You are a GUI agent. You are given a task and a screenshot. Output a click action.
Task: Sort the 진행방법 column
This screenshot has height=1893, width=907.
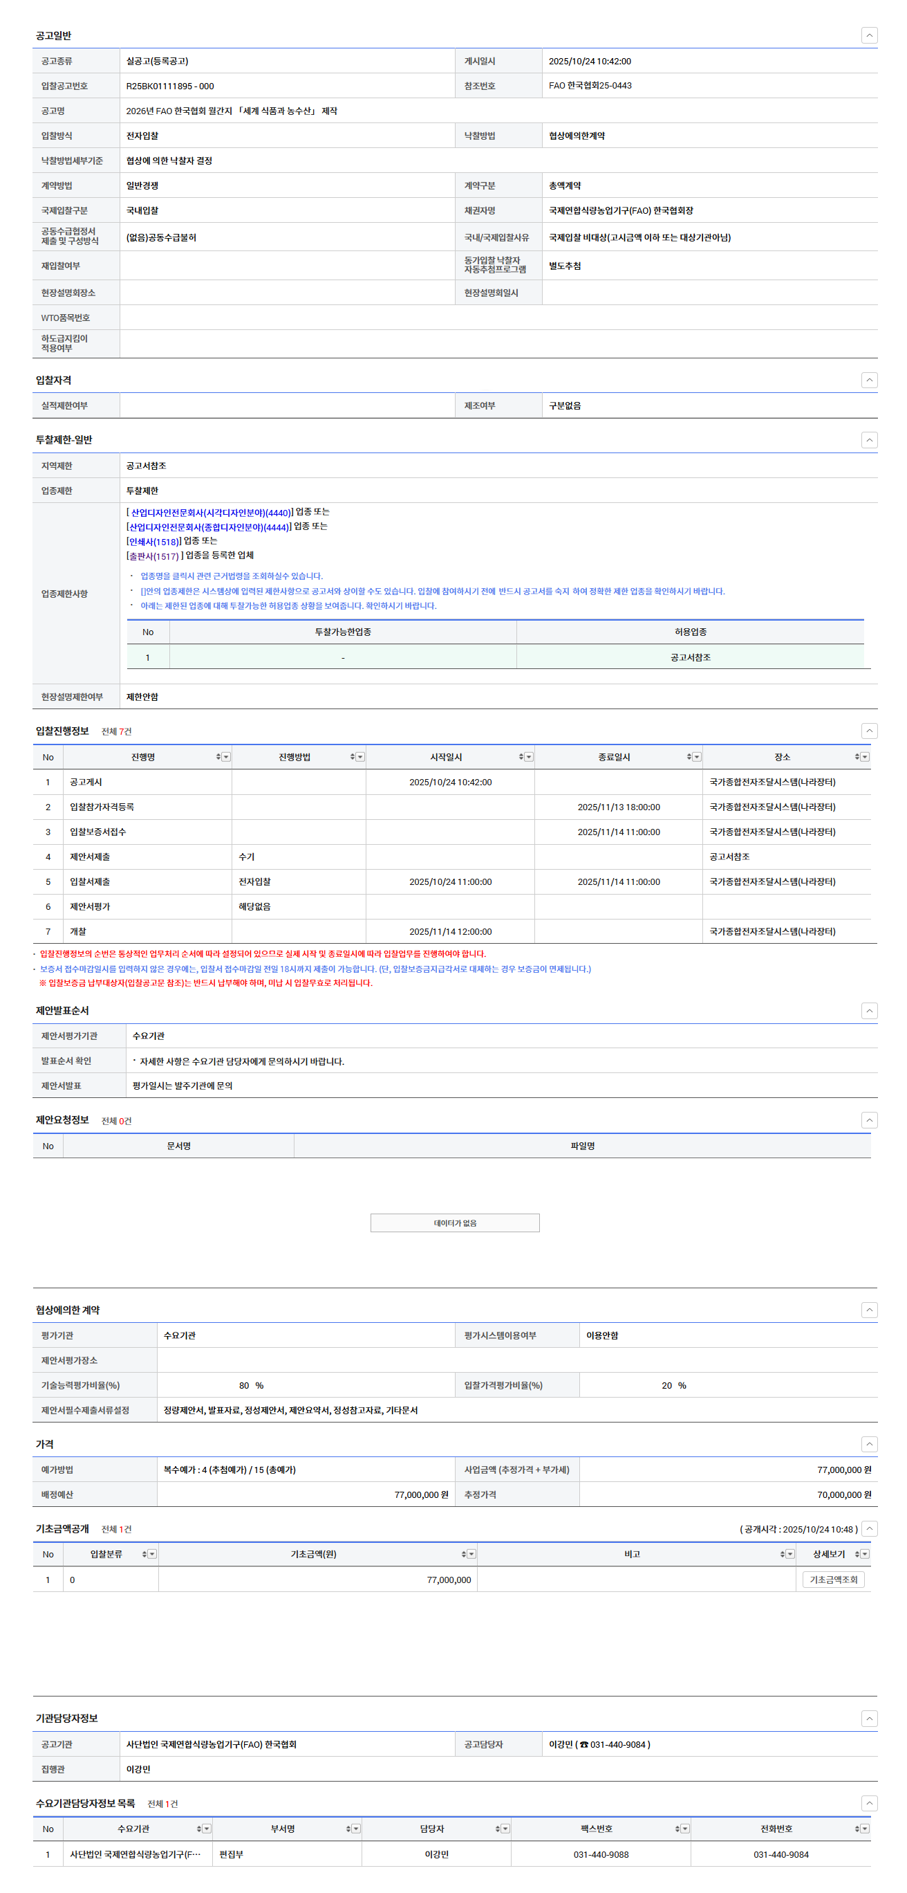click(353, 757)
